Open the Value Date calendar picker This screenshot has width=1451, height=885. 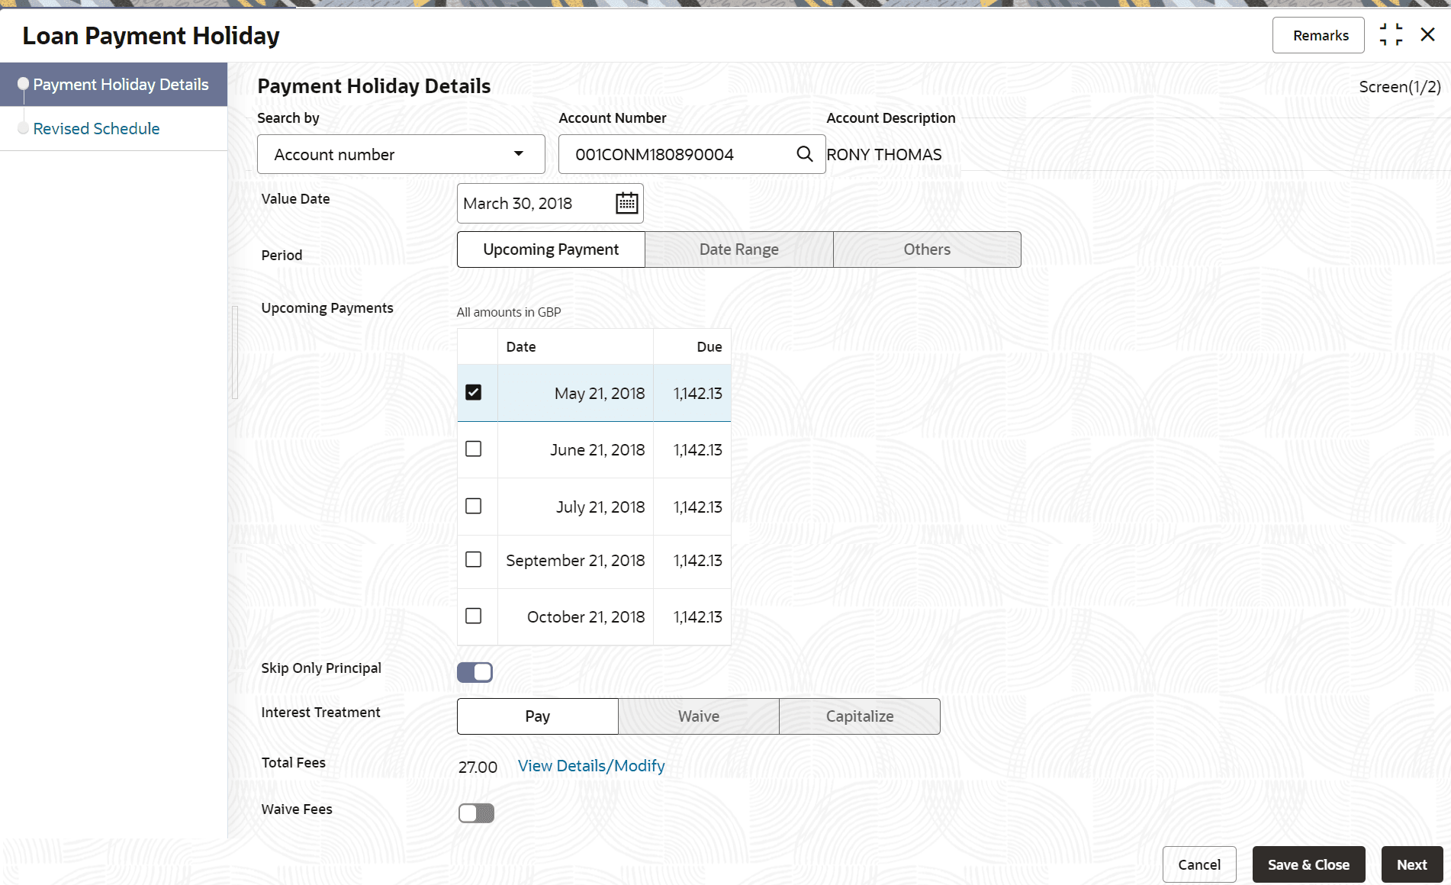point(626,203)
